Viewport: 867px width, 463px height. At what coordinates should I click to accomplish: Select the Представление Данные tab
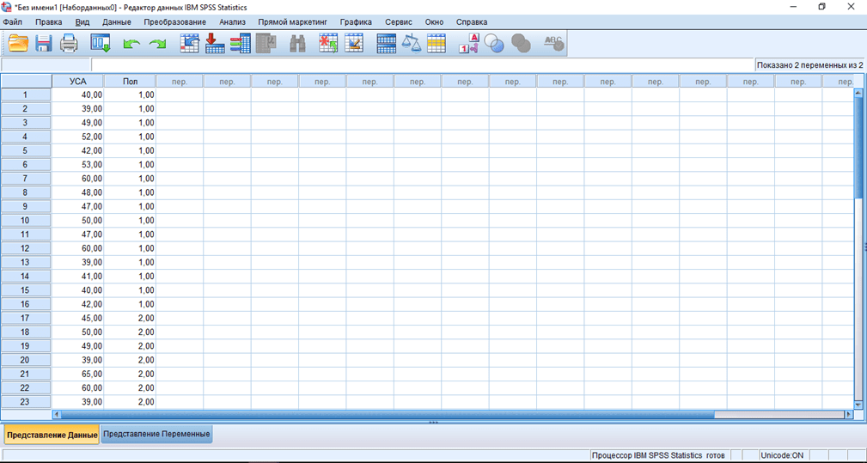52,435
